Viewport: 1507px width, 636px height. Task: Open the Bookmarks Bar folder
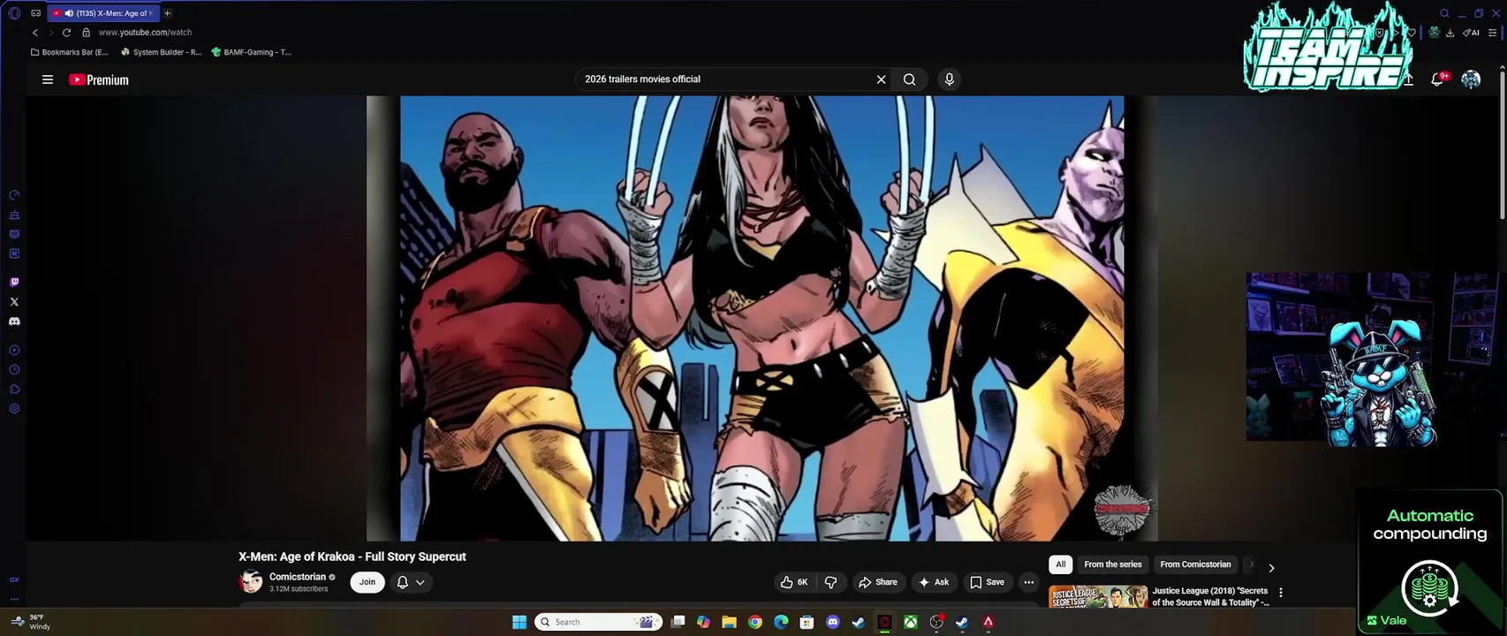pos(70,52)
